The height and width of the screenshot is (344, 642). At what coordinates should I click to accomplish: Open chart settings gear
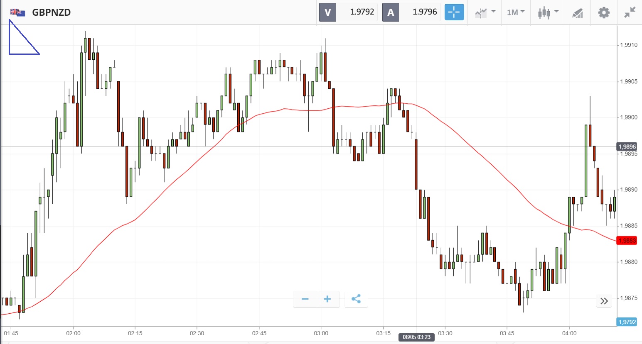coord(603,12)
